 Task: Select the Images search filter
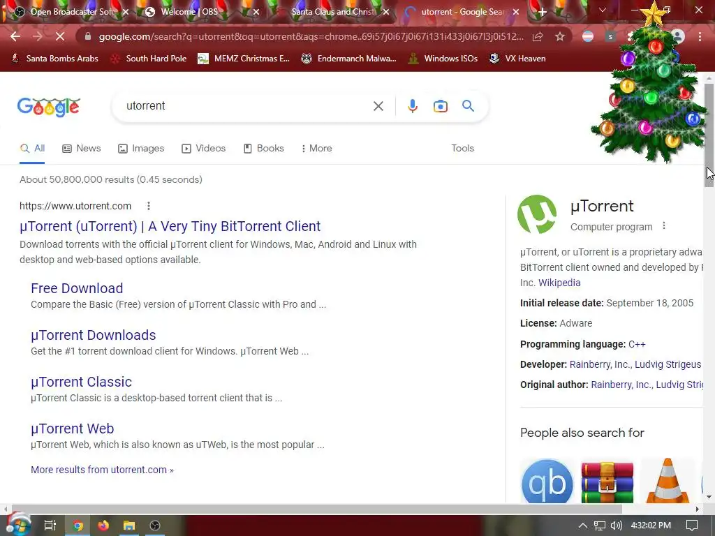[141, 148]
